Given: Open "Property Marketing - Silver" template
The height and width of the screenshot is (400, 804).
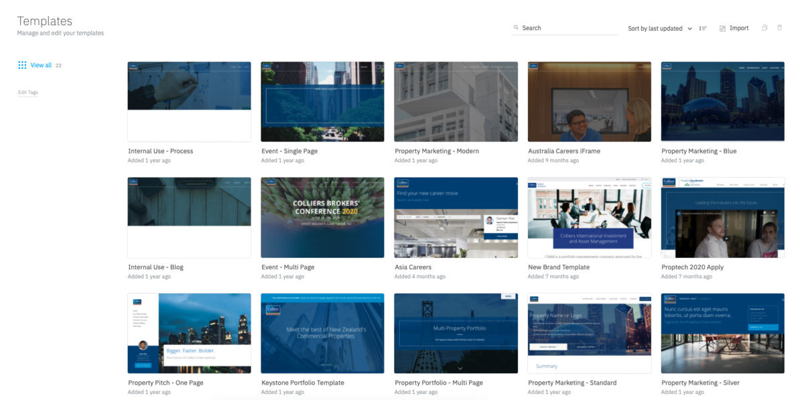Looking at the screenshot, I should coord(722,333).
